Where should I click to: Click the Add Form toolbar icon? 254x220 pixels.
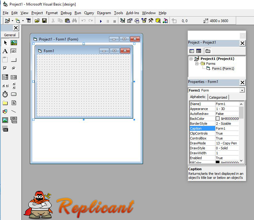pyautogui.click(x=18, y=21)
